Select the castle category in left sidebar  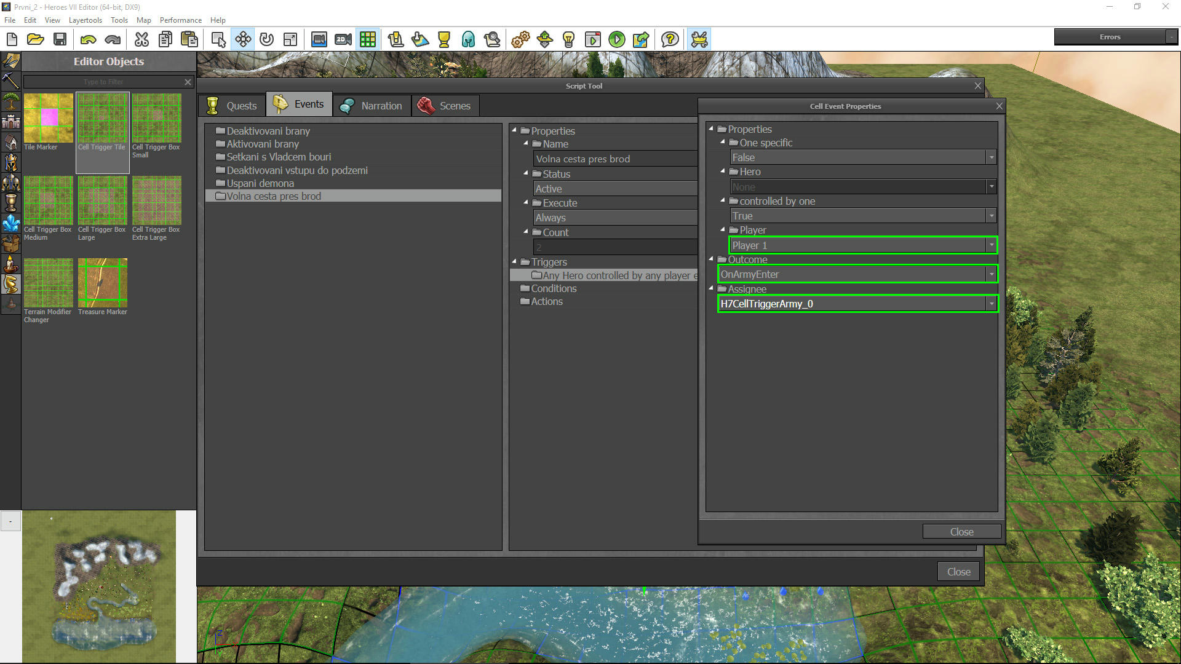pos(10,121)
